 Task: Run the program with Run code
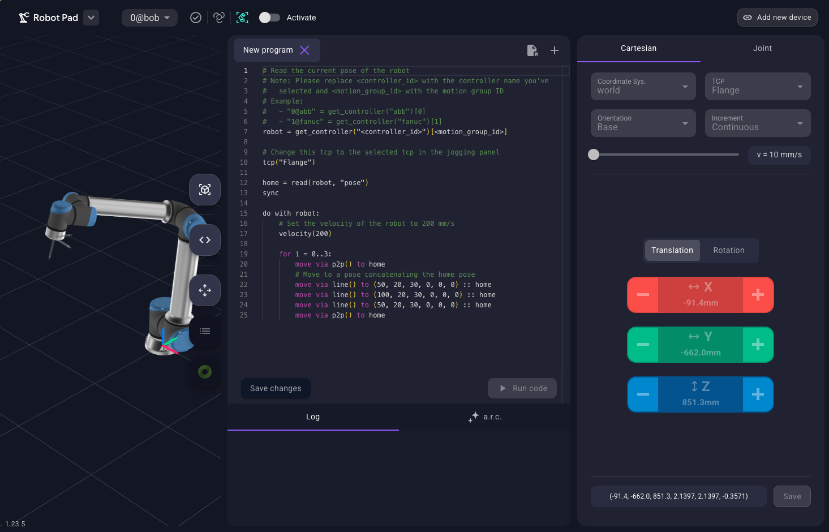[522, 388]
